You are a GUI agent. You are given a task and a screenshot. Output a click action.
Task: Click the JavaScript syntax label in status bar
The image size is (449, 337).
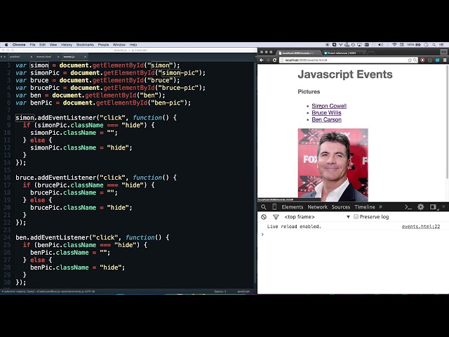pos(243,291)
